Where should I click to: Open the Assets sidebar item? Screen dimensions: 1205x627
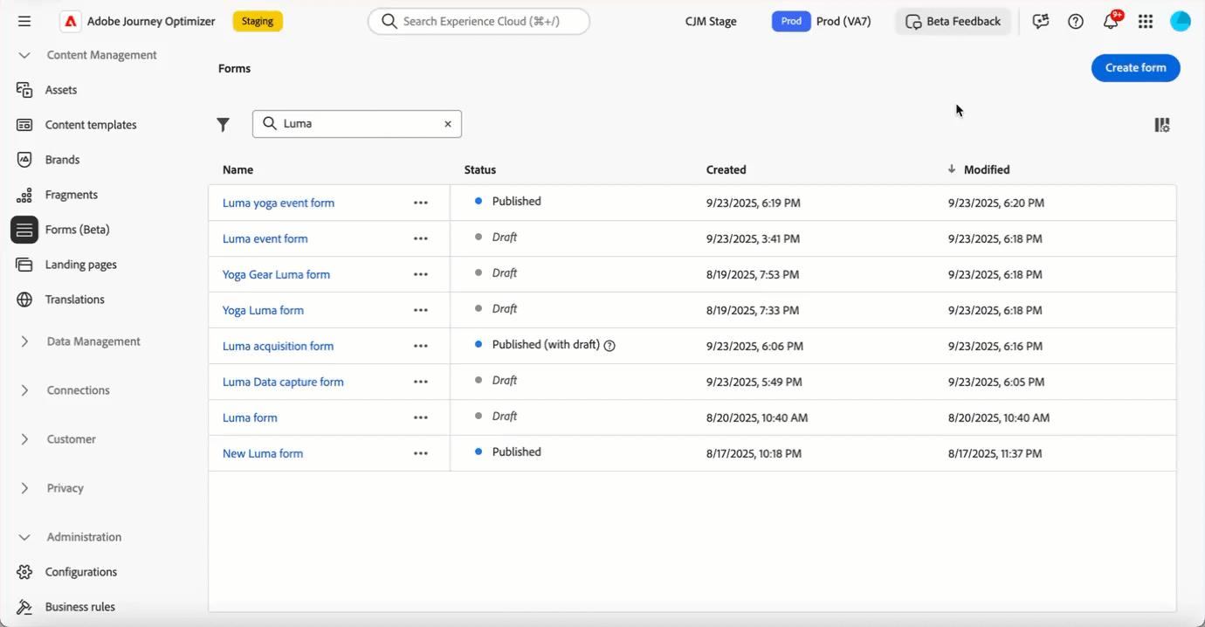pos(61,90)
